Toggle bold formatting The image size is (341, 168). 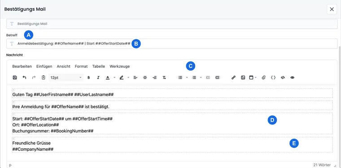click(88, 77)
